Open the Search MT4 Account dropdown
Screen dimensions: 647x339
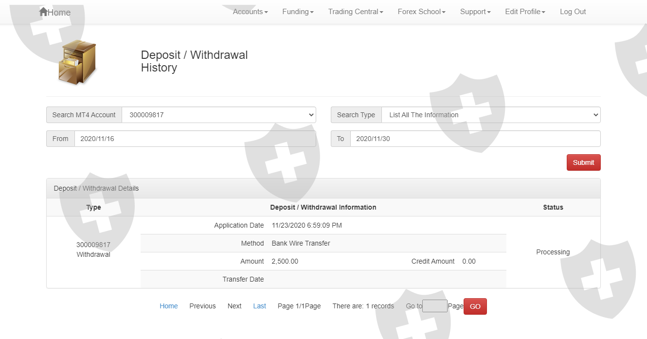point(218,115)
